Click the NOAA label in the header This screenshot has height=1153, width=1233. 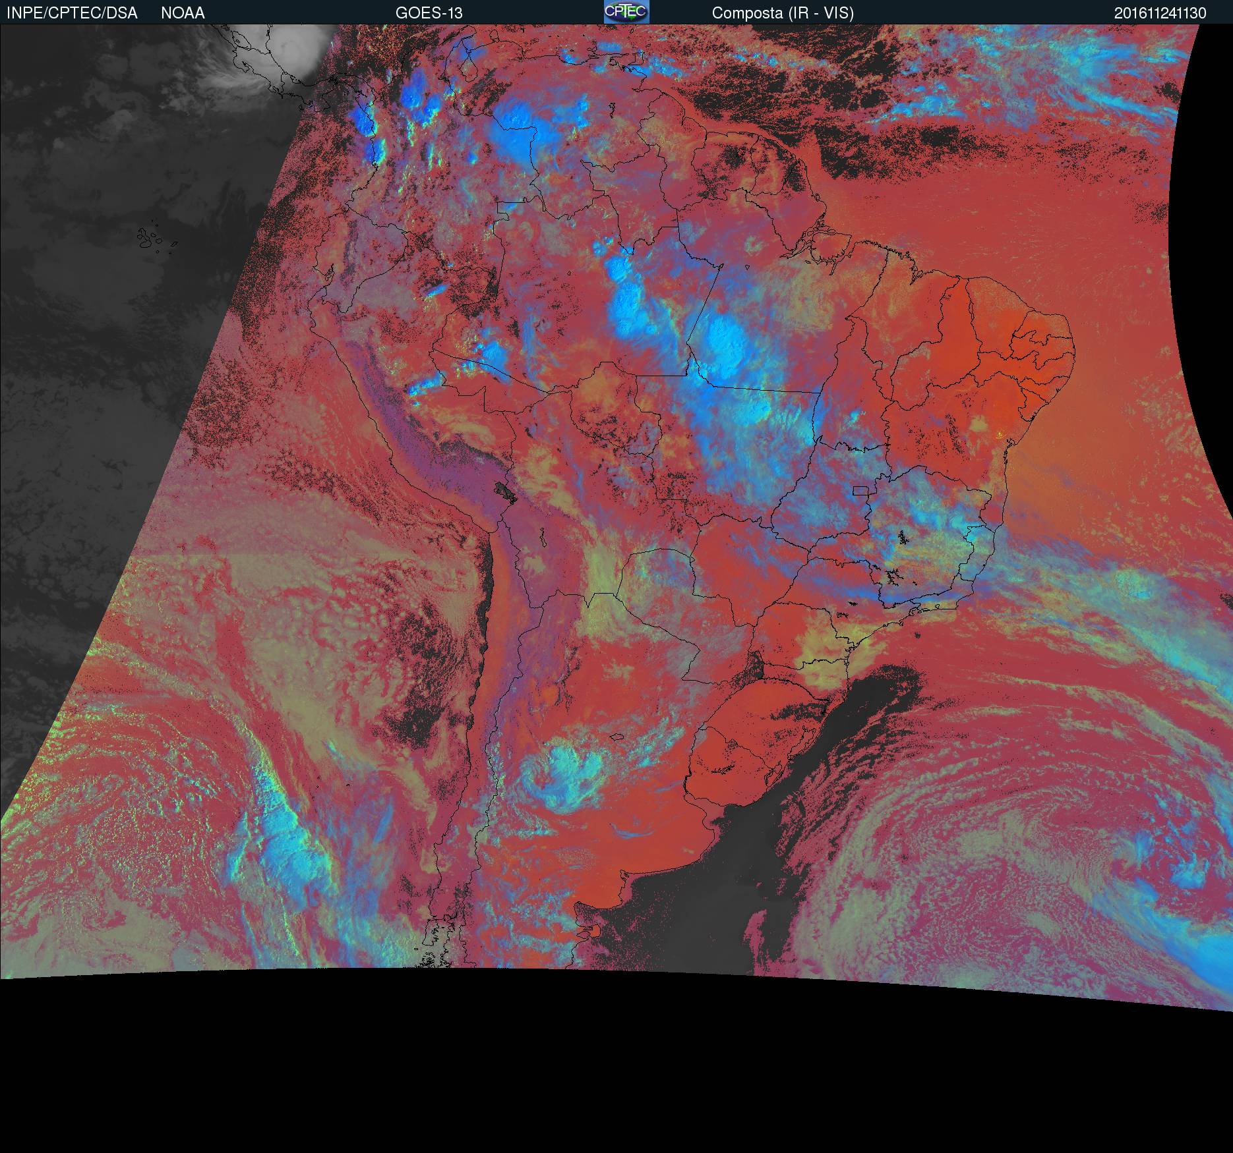[x=183, y=13]
